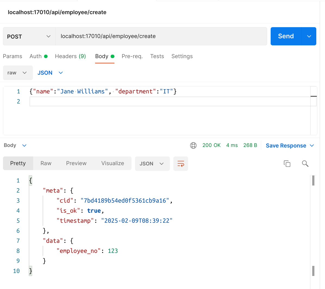Copy response using the copy icon
This screenshot has height=289, width=325.
(x=287, y=164)
